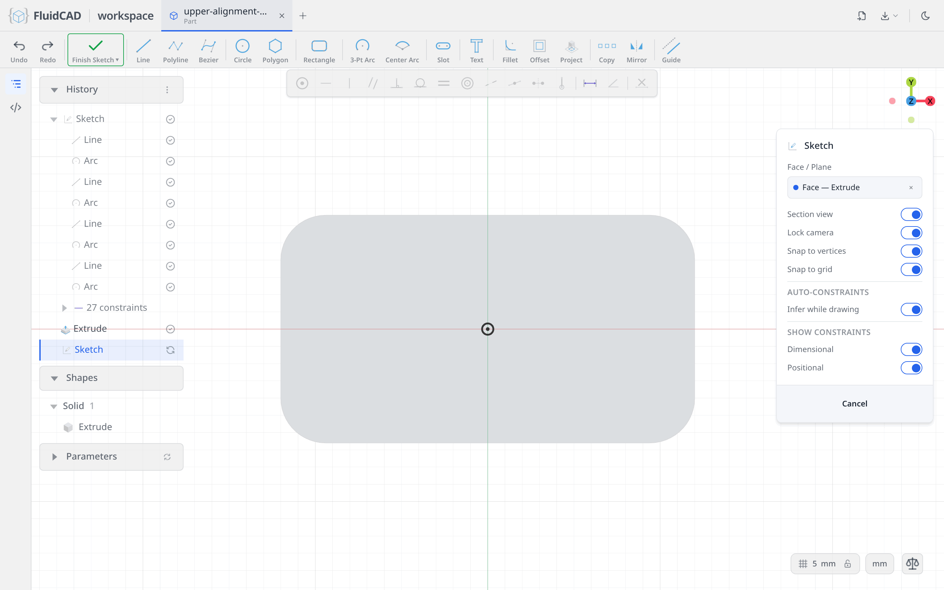Select the Circle tool

(x=243, y=51)
